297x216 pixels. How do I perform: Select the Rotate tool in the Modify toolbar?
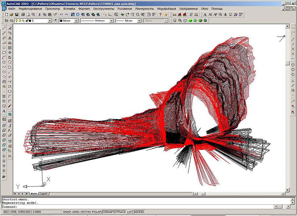click(x=10, y=57)
